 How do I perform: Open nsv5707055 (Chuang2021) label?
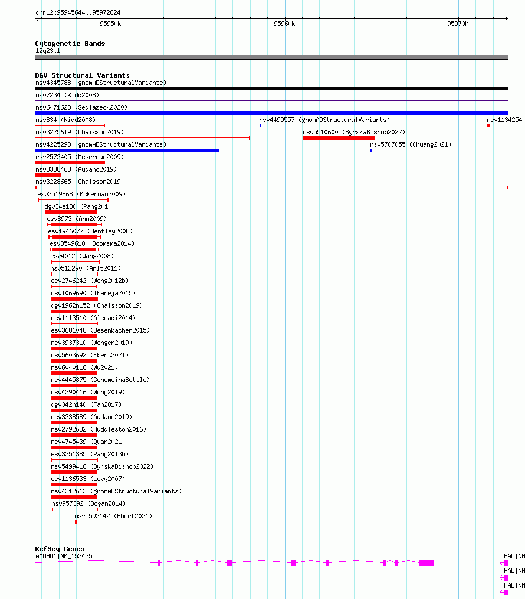pyautogui.click(x=411, y=144)
